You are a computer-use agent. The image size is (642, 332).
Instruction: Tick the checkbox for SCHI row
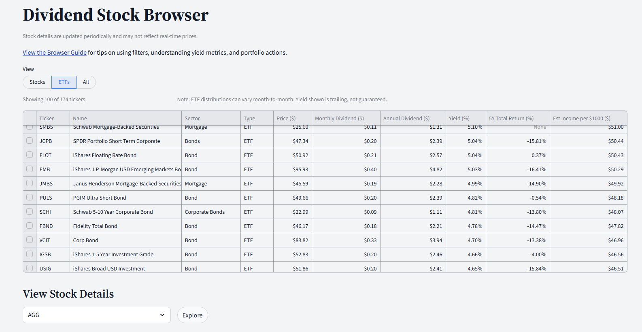pyautogui.click(x=30, y=211)
